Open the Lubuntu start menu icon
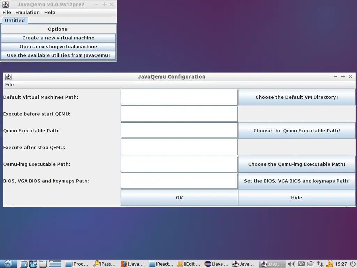The width and height of the screenshot is (357, 268). [x=8, y=264]
